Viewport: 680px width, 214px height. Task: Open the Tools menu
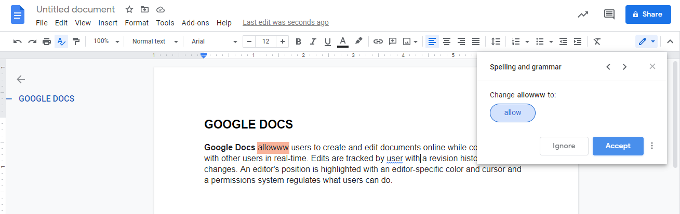click(165, 23)
